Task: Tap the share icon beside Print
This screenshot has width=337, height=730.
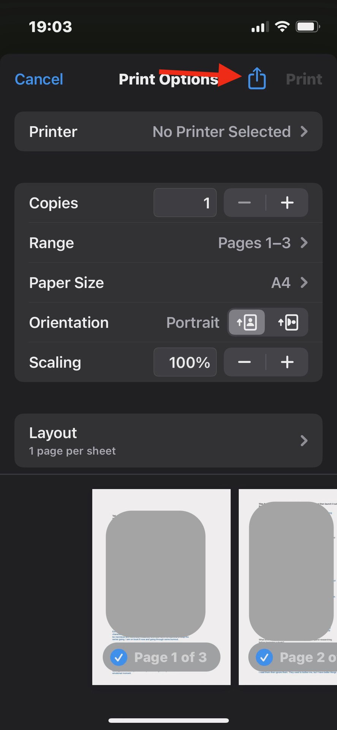Action: [257, 78]
